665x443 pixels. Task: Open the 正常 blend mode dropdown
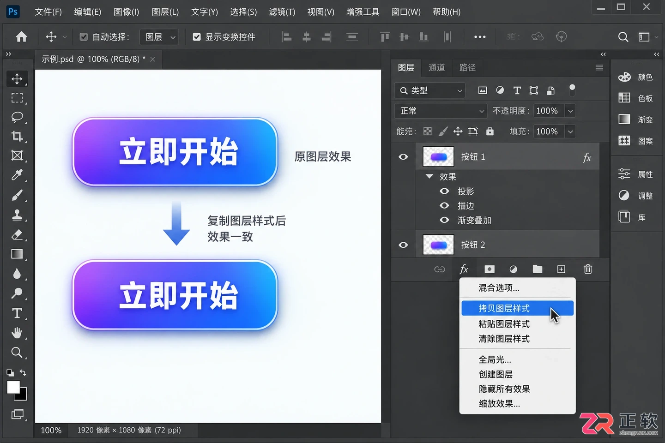pos(441,111)
